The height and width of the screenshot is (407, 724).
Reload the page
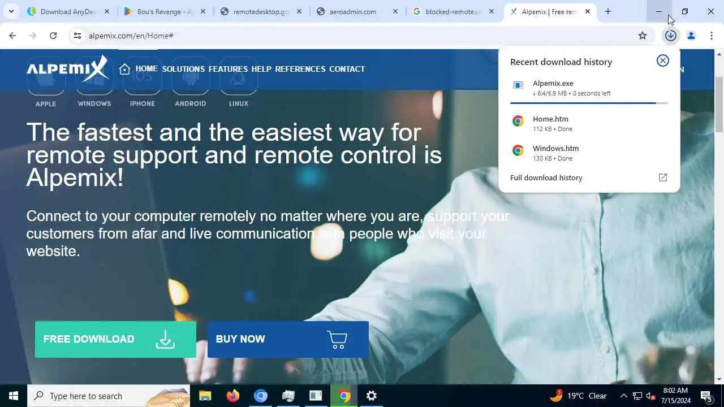click(x=53, y=36)
